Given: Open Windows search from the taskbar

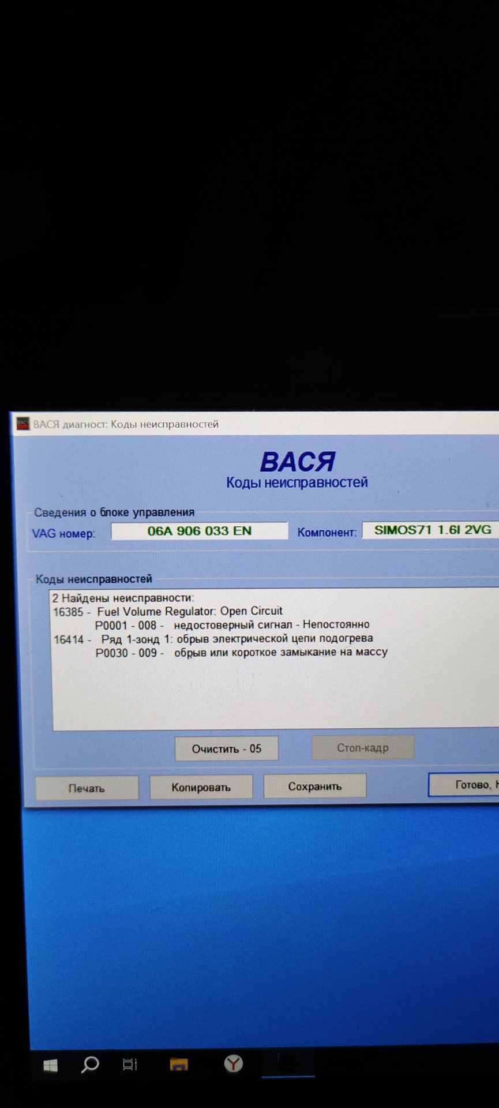Looking at the screenshot, I should [90, 1064].
